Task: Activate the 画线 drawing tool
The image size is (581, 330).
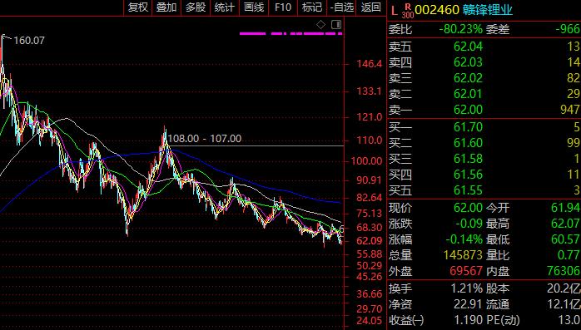Action: click(x=254, y=7)
